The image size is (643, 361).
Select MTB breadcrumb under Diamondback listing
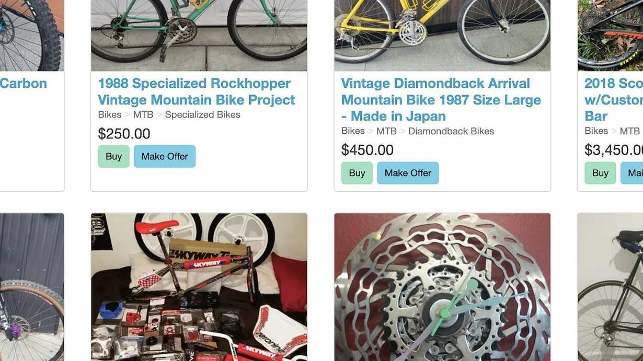point(386,131)
